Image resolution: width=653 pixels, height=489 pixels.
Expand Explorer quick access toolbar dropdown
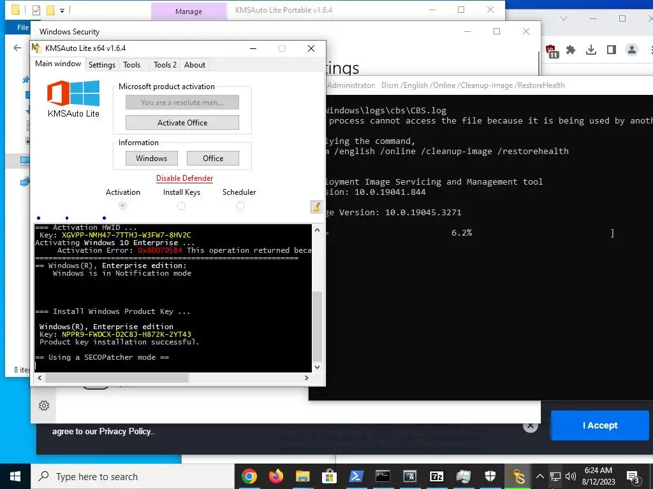click(62, 10)
